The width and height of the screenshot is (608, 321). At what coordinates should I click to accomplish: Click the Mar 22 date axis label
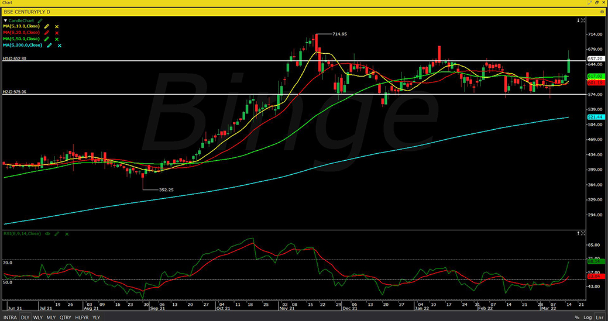click(x=549, y=309)
